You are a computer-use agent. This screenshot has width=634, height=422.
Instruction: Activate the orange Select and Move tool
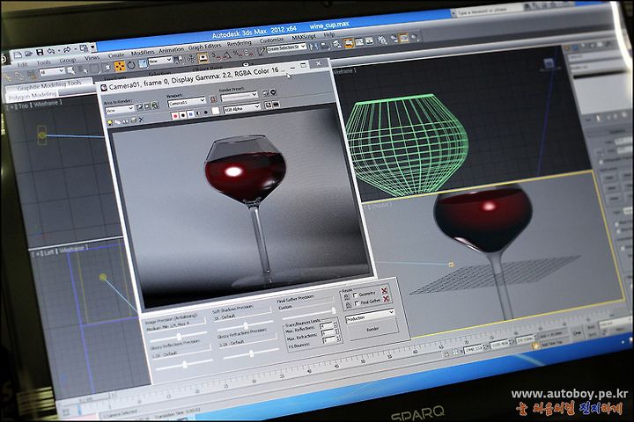(120, 67)
